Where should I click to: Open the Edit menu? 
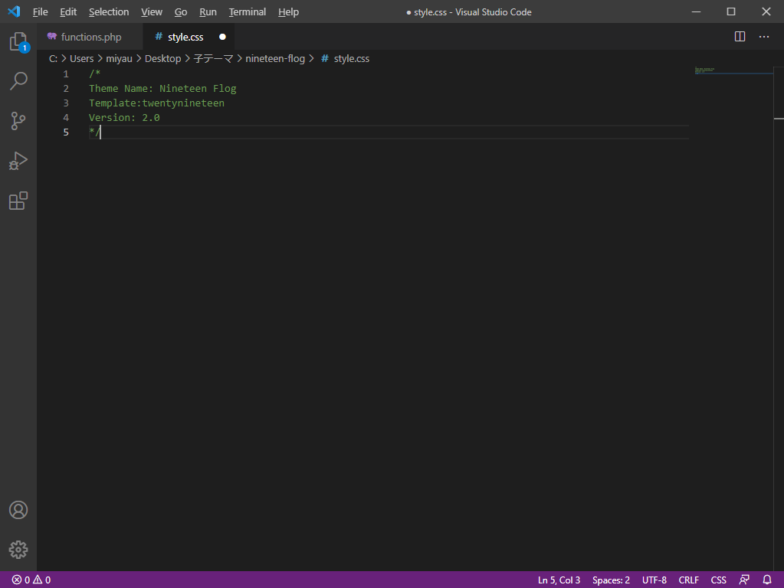[68, 12]
